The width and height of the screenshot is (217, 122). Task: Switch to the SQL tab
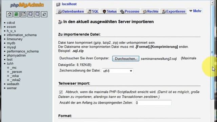pos(93,11)
